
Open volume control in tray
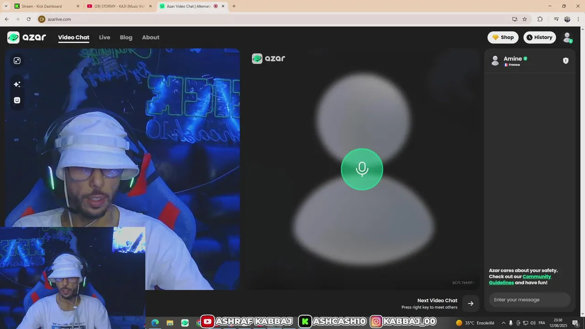pos(533,323)
